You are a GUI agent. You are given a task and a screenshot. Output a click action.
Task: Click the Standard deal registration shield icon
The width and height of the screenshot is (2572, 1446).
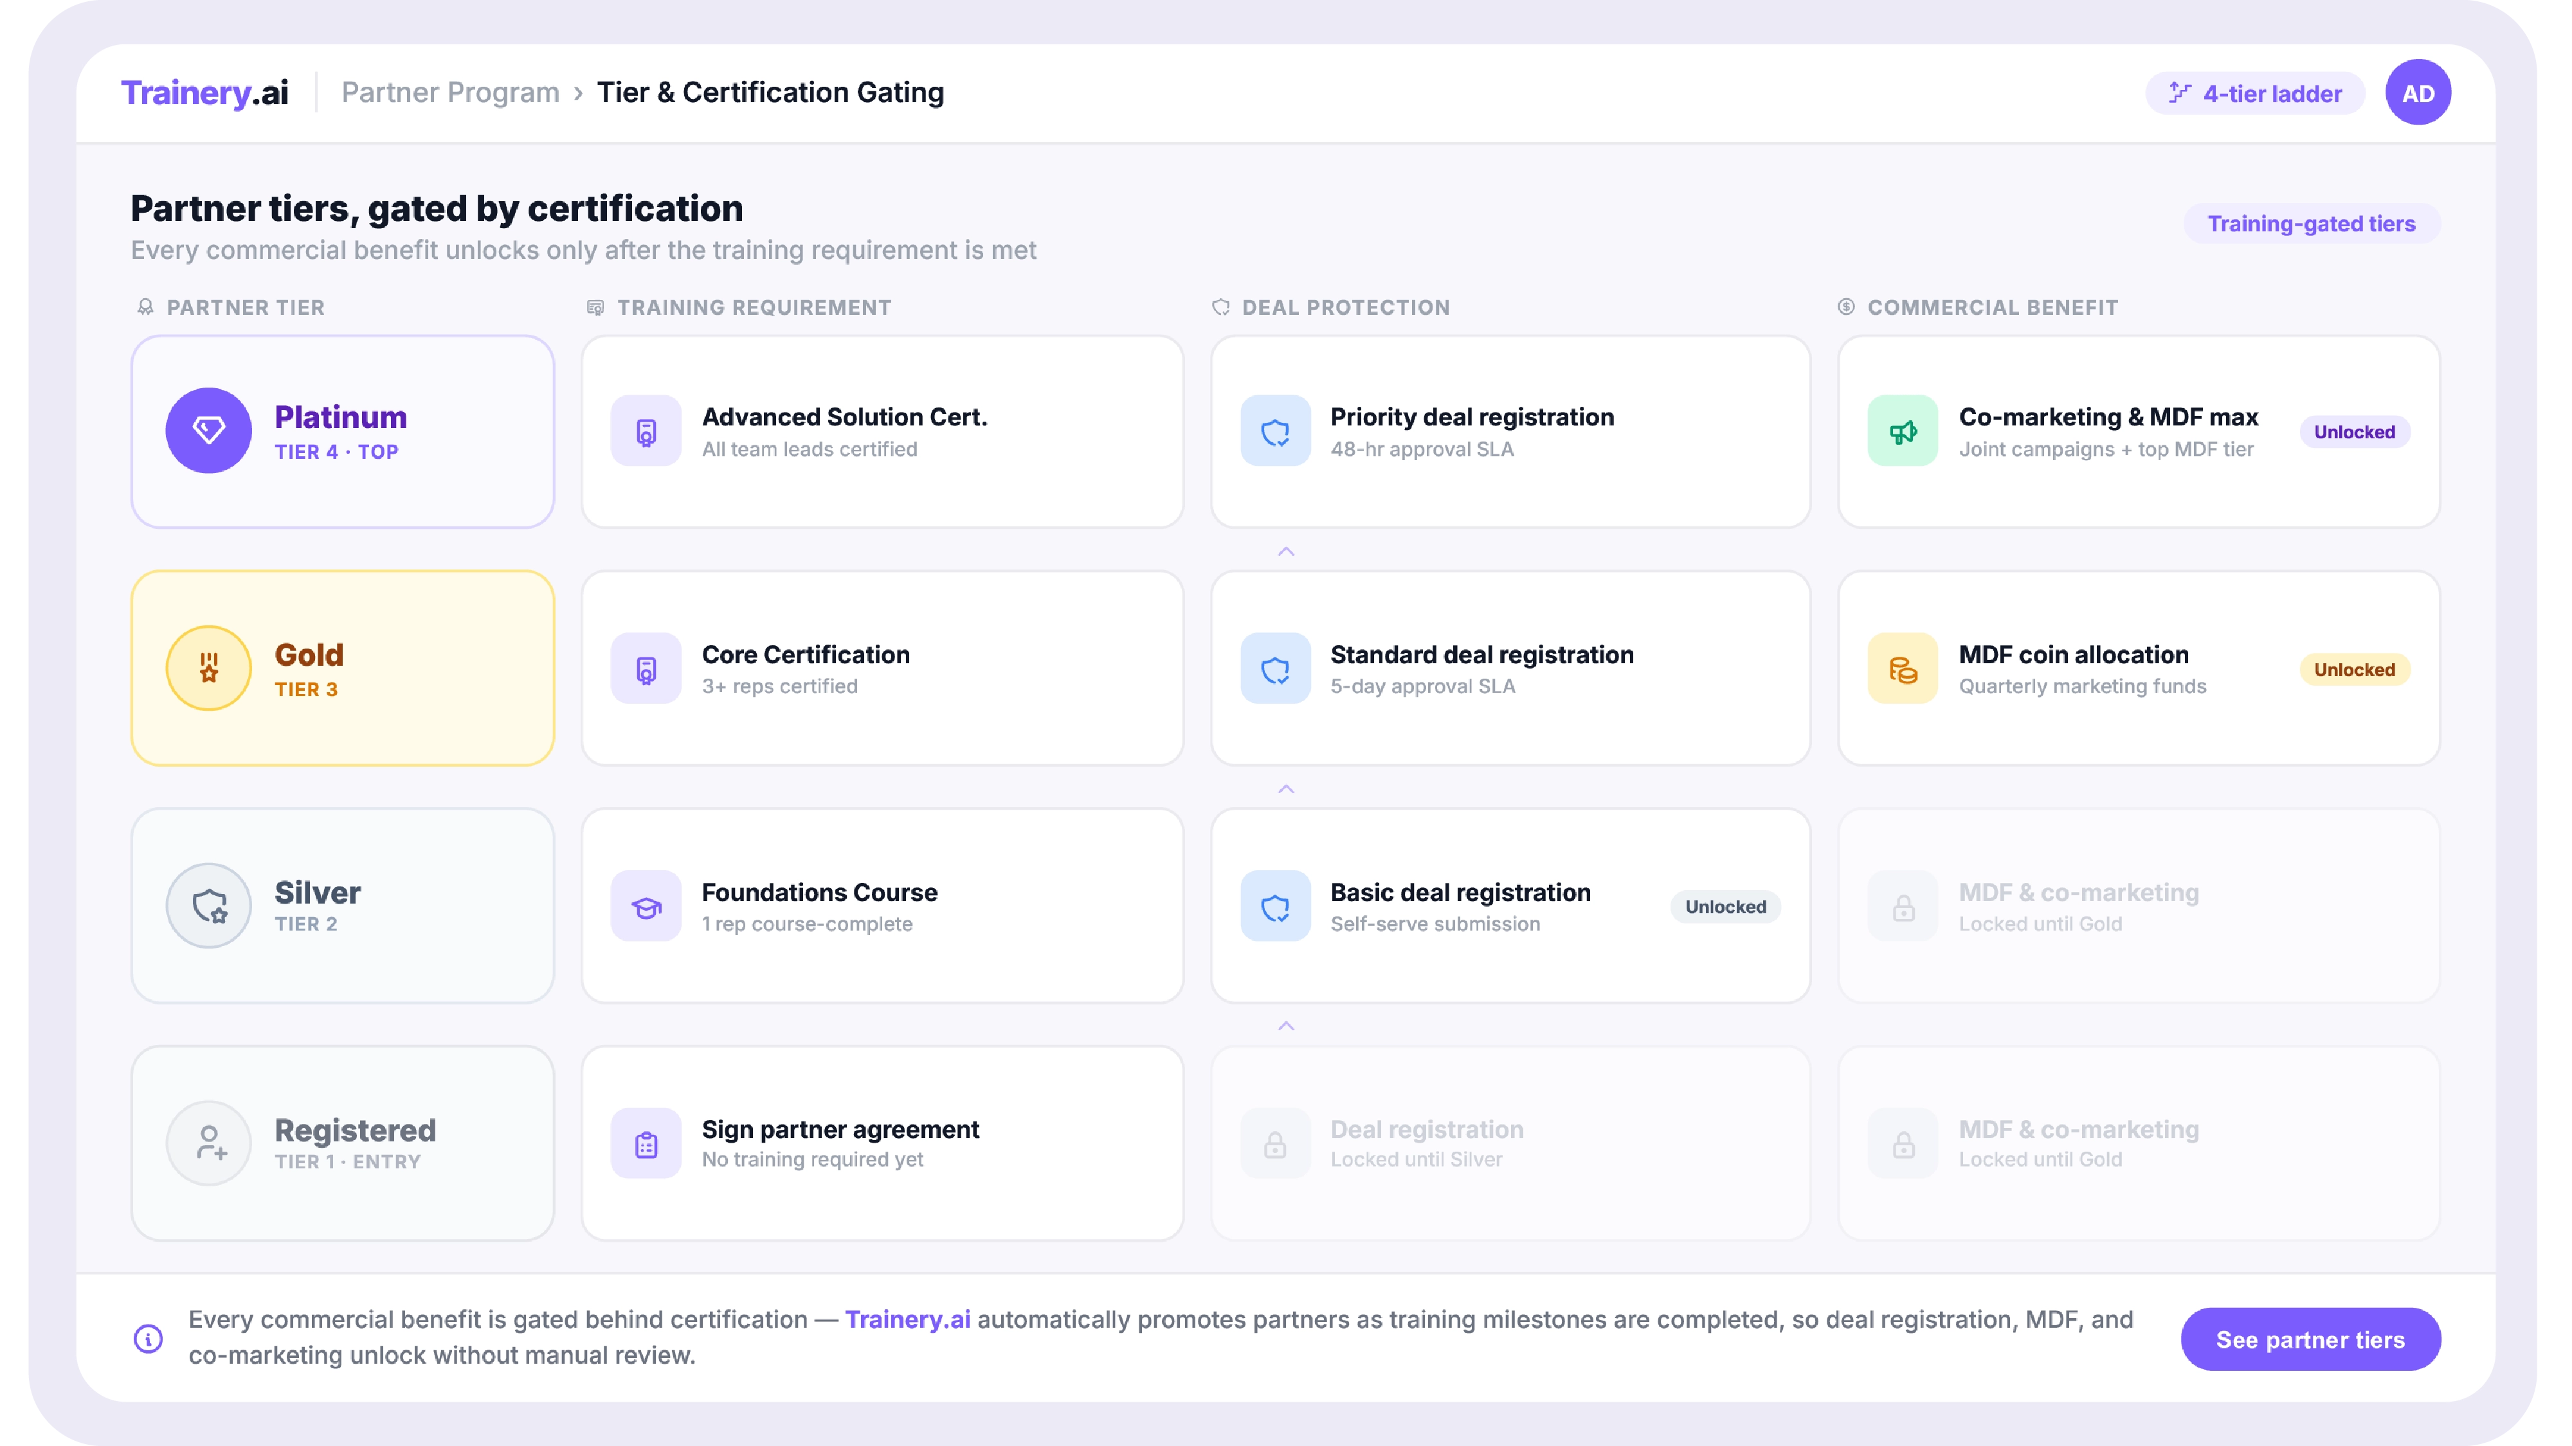point(1275,668)
